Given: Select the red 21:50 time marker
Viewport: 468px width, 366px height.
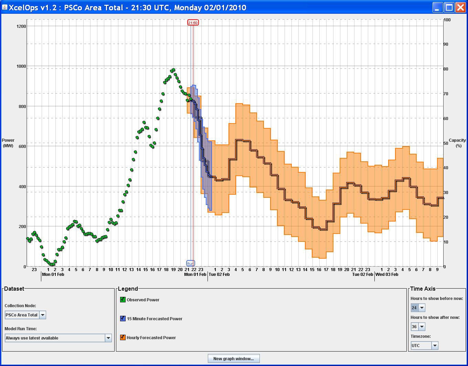Looking at the screenshot, I should 193,23.
